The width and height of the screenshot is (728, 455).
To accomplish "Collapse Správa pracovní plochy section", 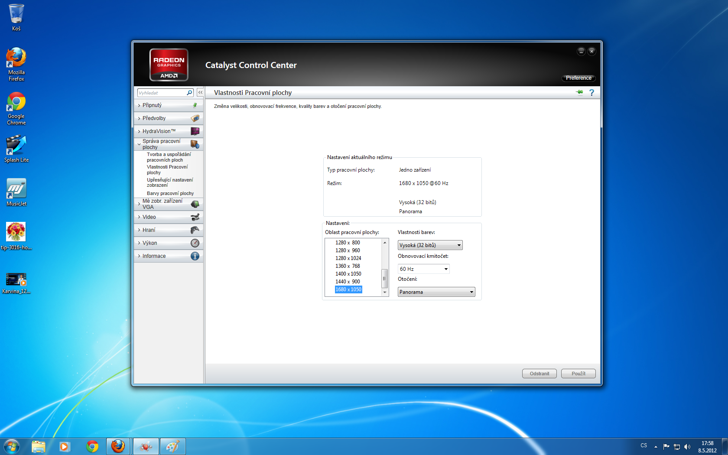I will point(169,144).
